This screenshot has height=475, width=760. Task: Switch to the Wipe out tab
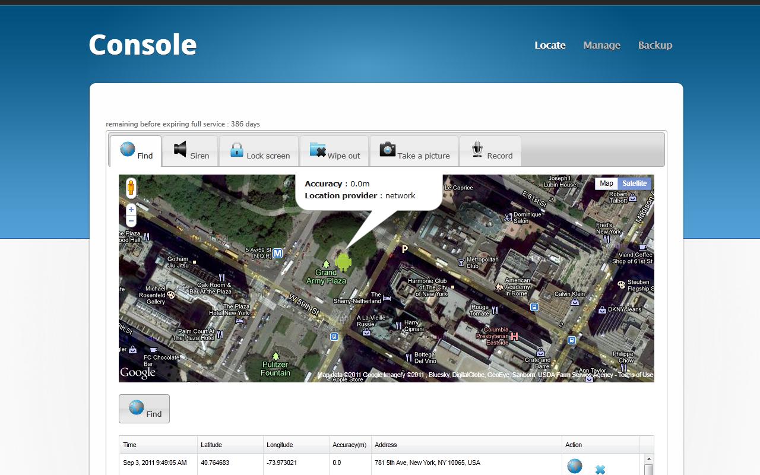click(x=334, y=151)
